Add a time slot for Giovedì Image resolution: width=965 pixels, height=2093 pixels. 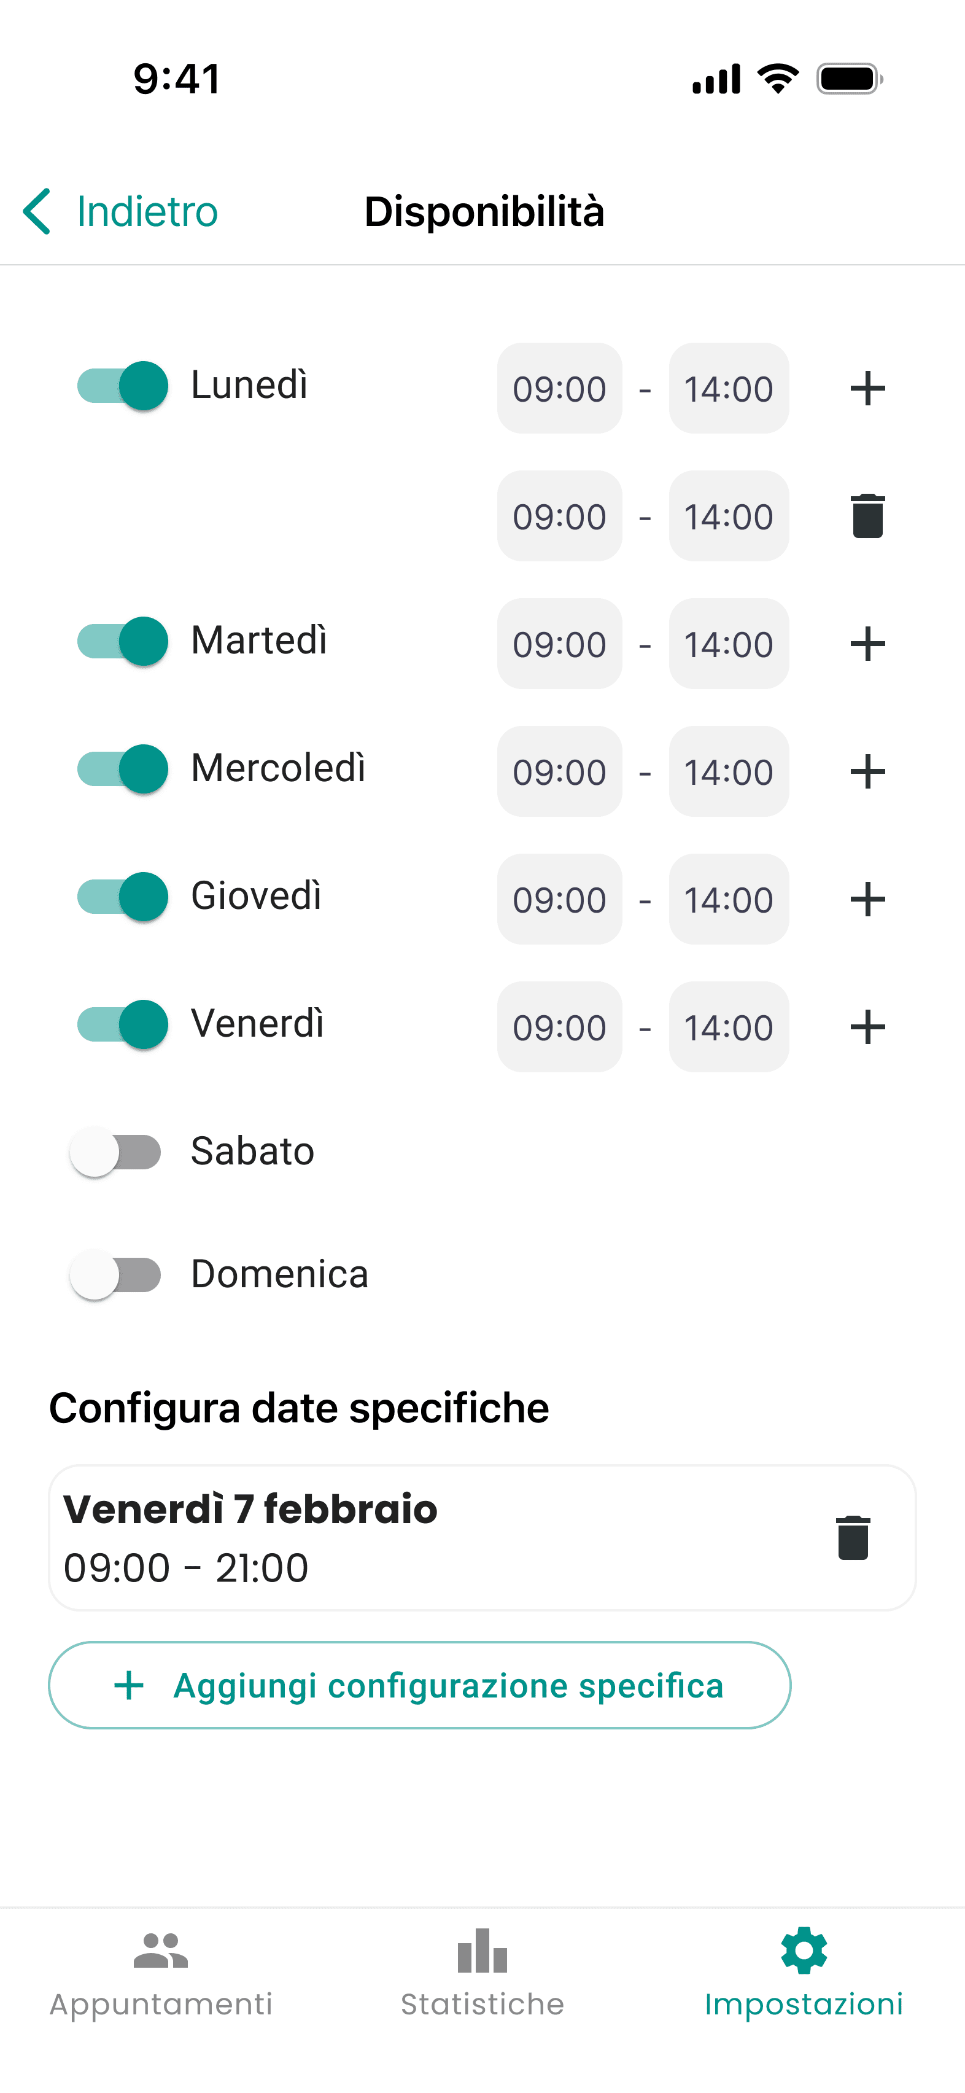[x=867, y=898]
